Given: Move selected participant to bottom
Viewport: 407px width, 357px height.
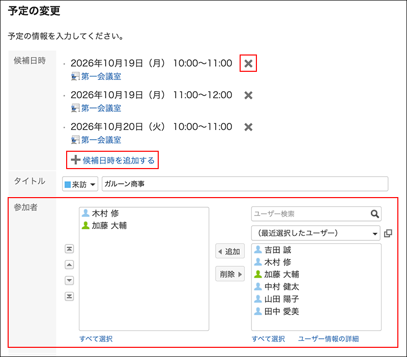Looking at the screenshot, I should 69,296.
